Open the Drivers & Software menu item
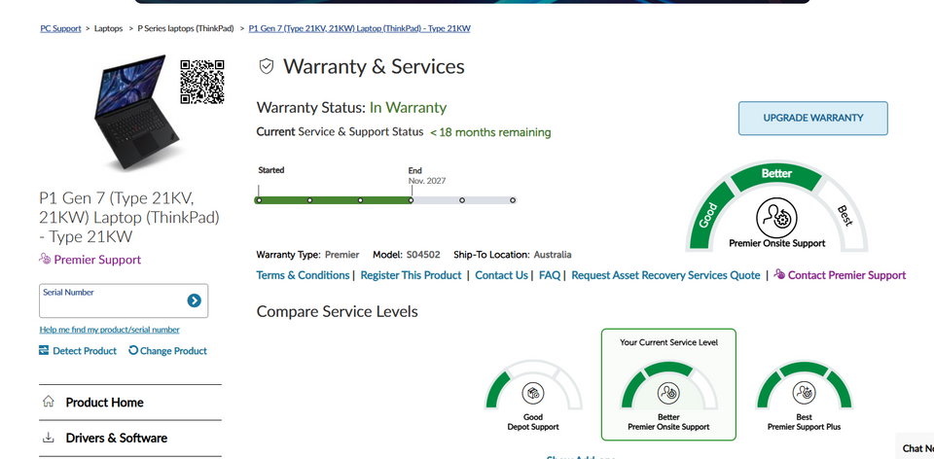934x459 pixels. coord(130,439)
